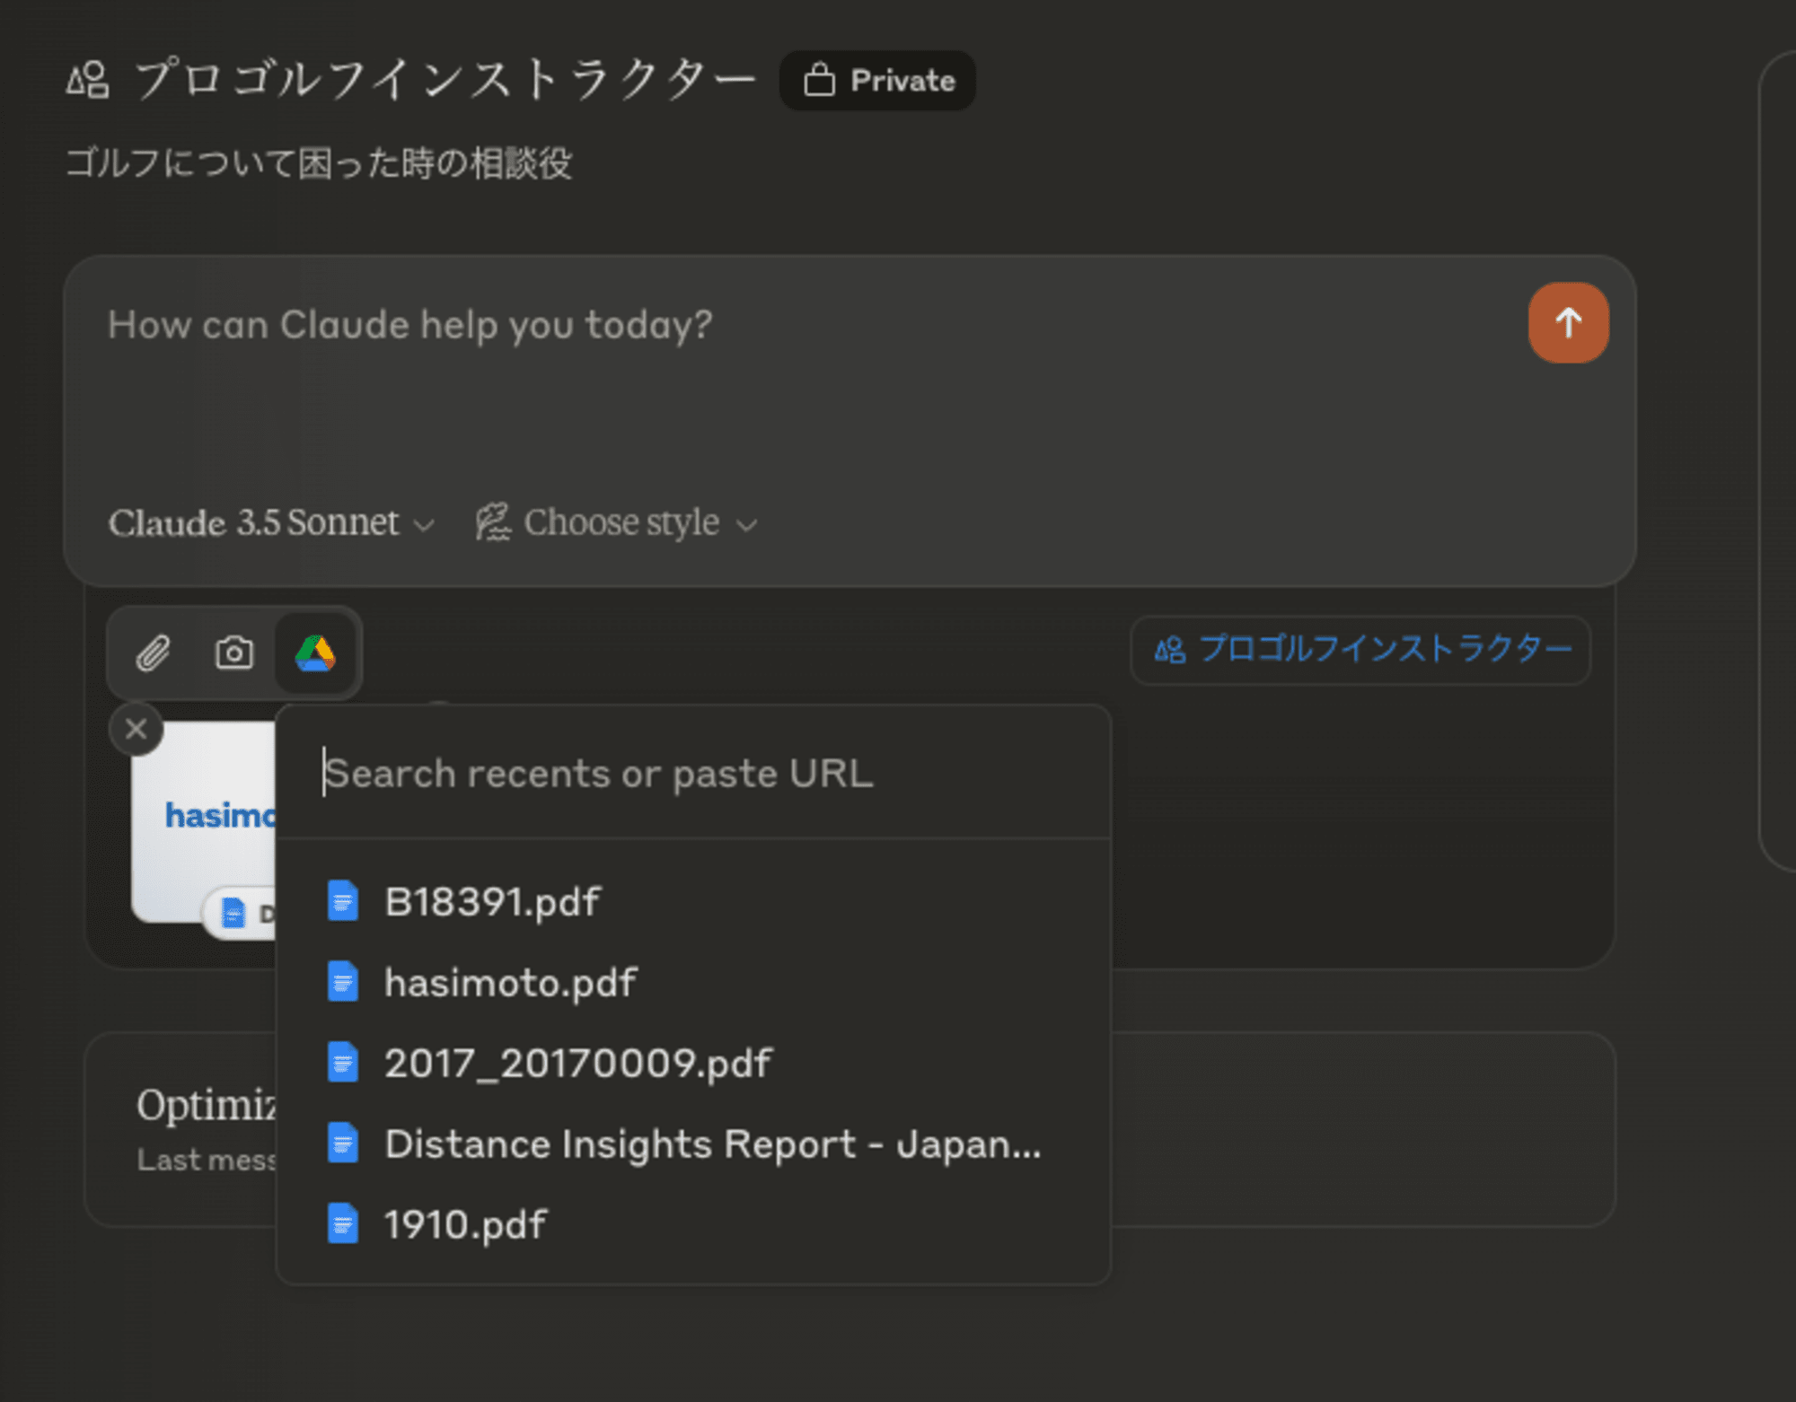Focus the Search recents or paste URL field
The image size is (1796, 1402).
(693, 774)
